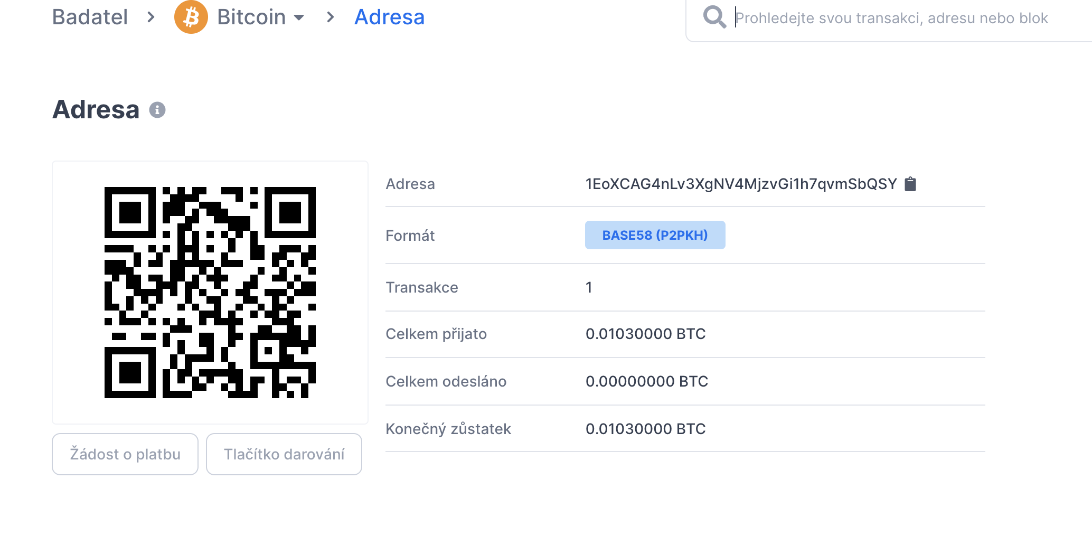Open the Bitcoin currency dropdown arrow
This screenshot has width=1092, height=545.
pyautogui.click(x=299, y=17)
